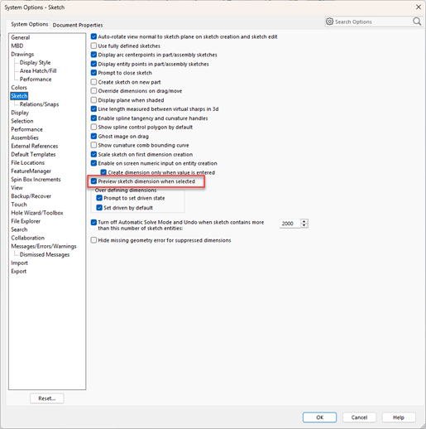Switch to the Document Properties tab

pyautogui.click(x=78, y=25)
